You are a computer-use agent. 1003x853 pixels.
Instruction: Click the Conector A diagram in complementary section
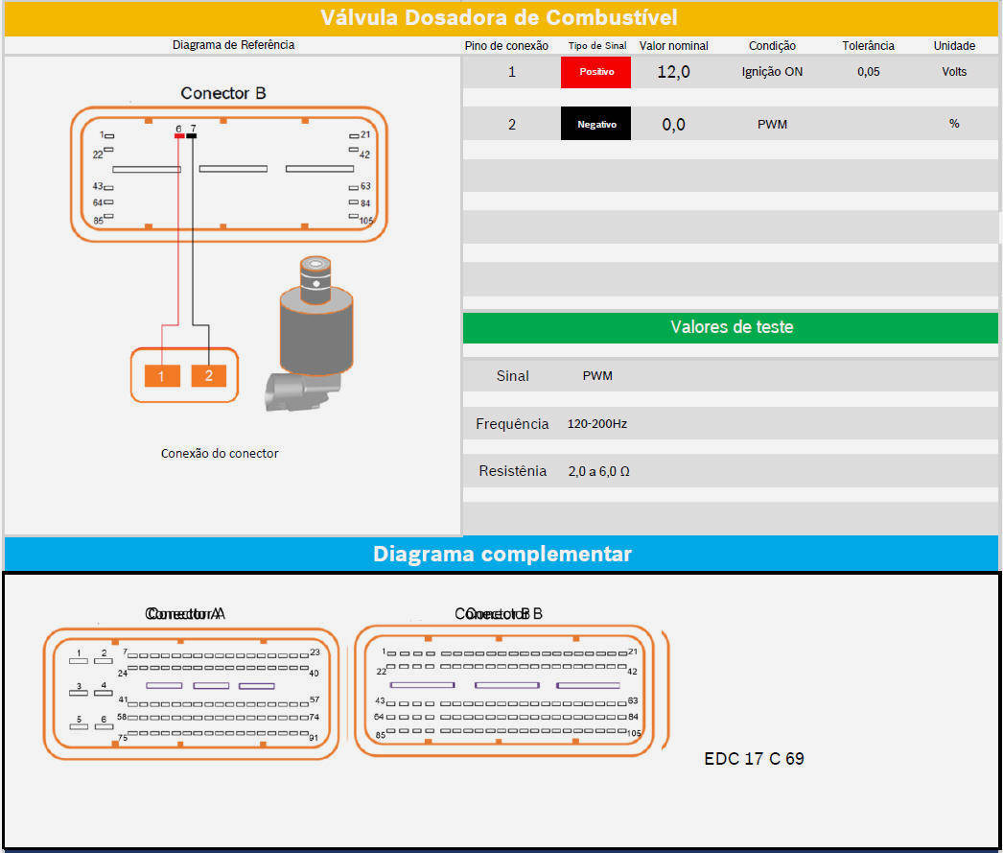[191, 694]
